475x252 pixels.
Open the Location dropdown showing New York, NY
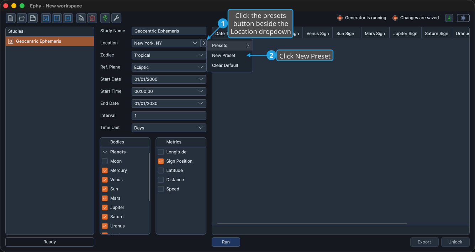point(166,43)
